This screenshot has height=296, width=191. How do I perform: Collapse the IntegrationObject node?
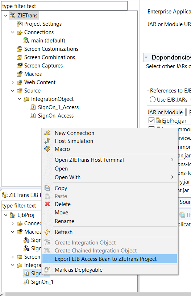tap(20, 99)
